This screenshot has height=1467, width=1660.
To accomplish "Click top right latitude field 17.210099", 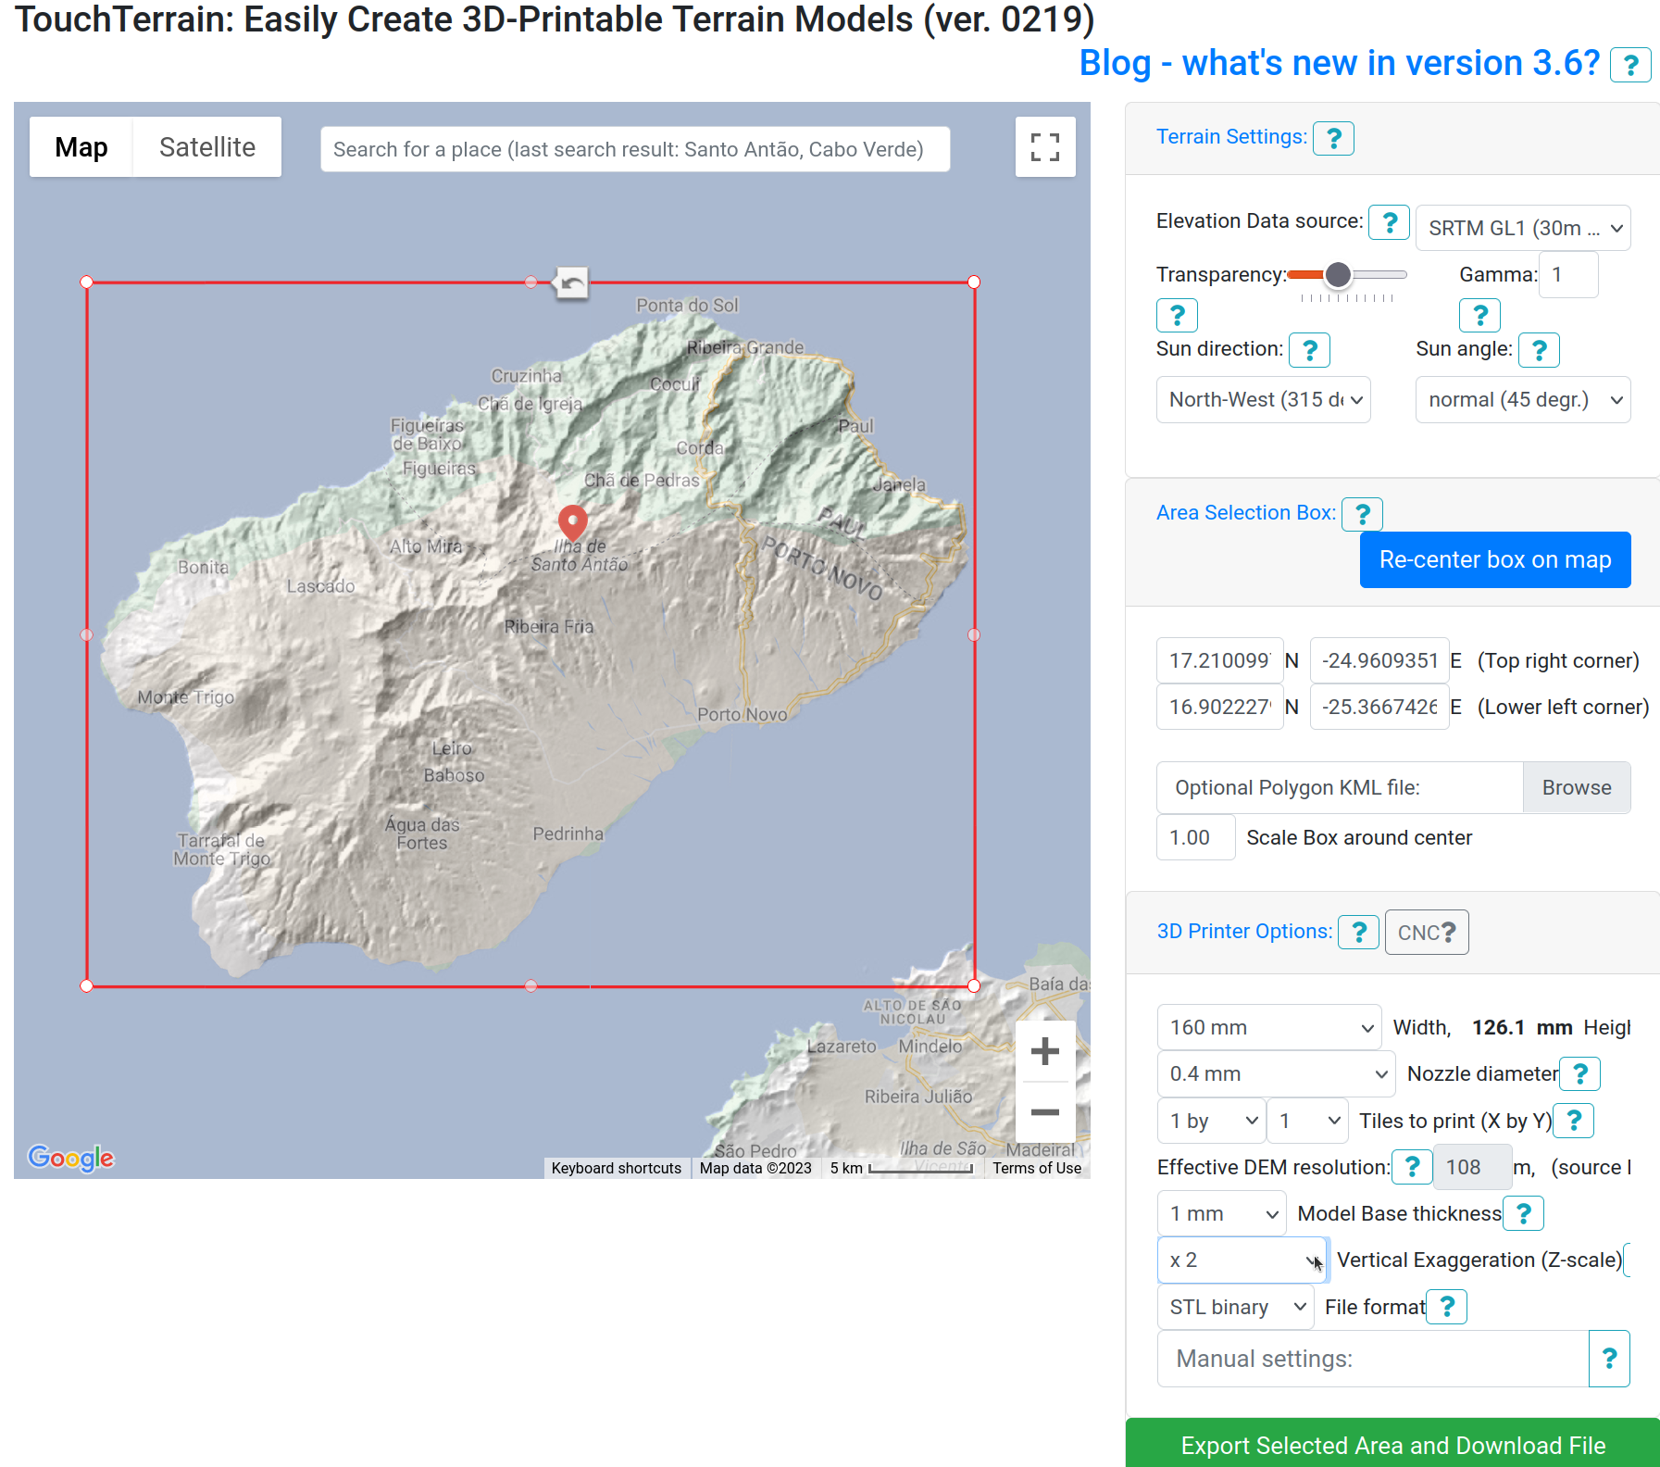I will point(1220,660).
